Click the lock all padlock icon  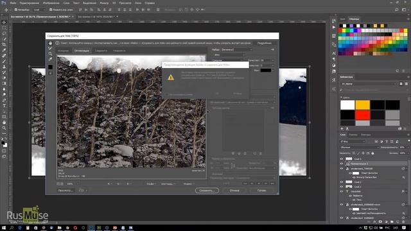pos(372,153)
